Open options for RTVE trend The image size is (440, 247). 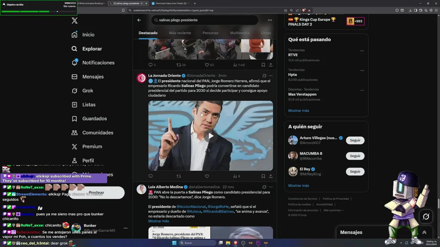click(x=362, y=51)
